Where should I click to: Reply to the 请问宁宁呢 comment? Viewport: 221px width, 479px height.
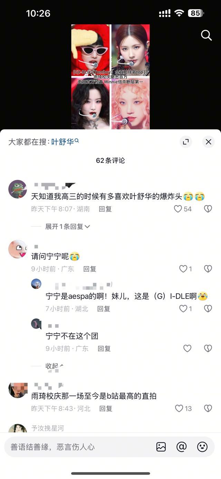coord(90,269)
